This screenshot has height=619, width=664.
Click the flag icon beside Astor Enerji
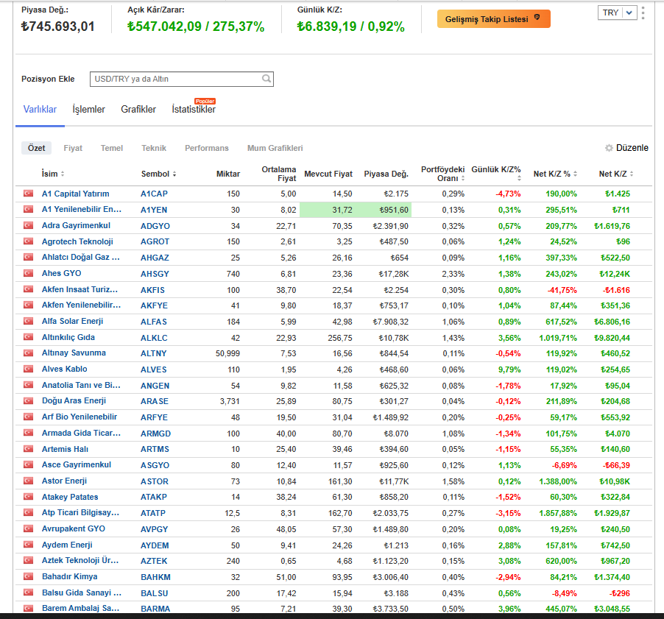(x=29, y=481)
